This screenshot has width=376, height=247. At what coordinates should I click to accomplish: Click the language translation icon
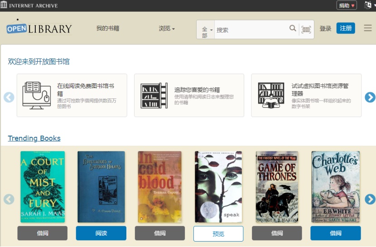368,5
